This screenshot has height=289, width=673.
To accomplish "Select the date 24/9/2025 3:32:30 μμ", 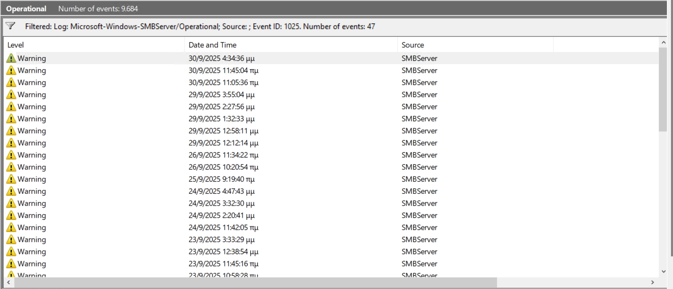I will pos(222,204).
